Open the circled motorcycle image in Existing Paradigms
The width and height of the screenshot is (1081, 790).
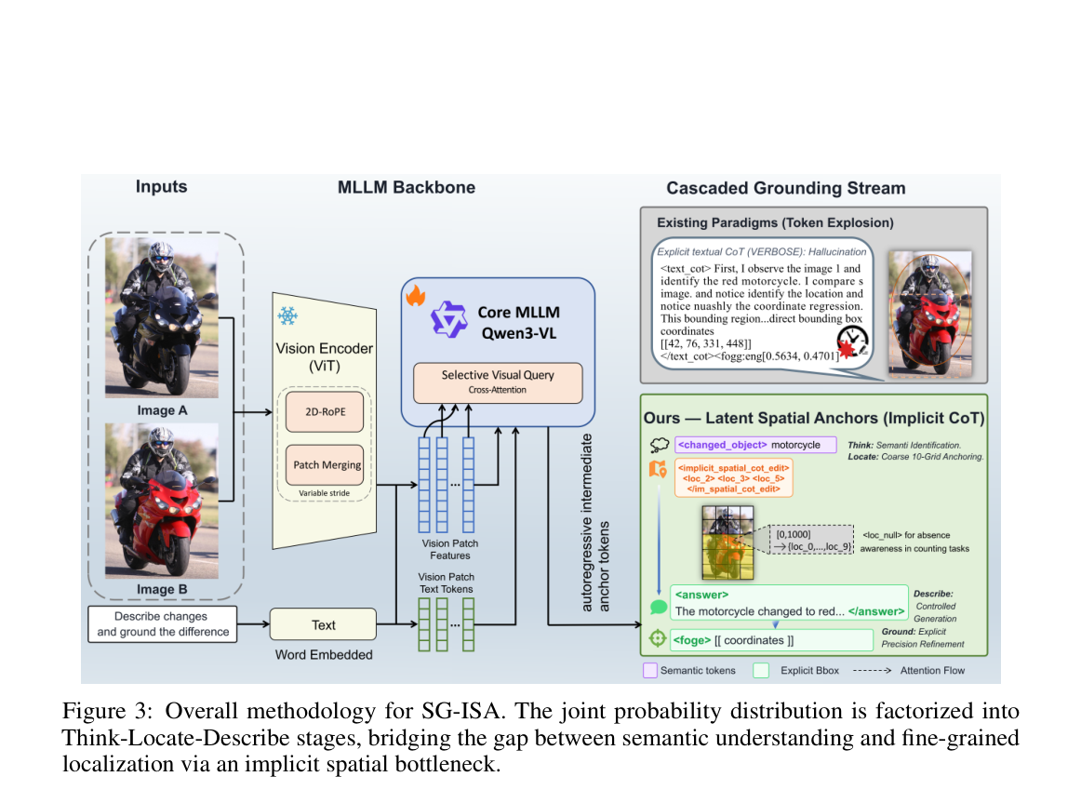tap(930, 314)
